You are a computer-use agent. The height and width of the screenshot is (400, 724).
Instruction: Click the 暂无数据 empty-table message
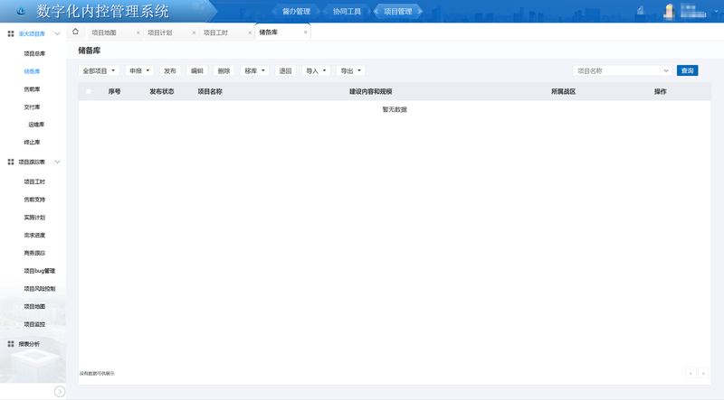395,109
